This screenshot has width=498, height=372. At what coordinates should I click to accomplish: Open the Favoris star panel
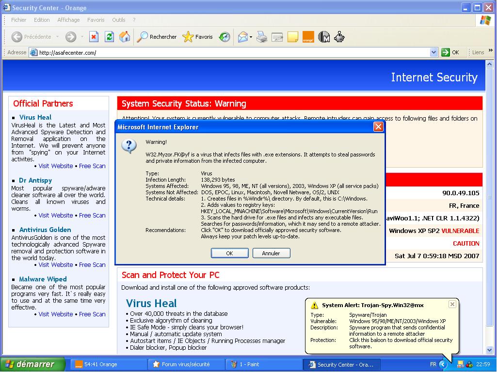pyautogui.click(x=197, y=37)
